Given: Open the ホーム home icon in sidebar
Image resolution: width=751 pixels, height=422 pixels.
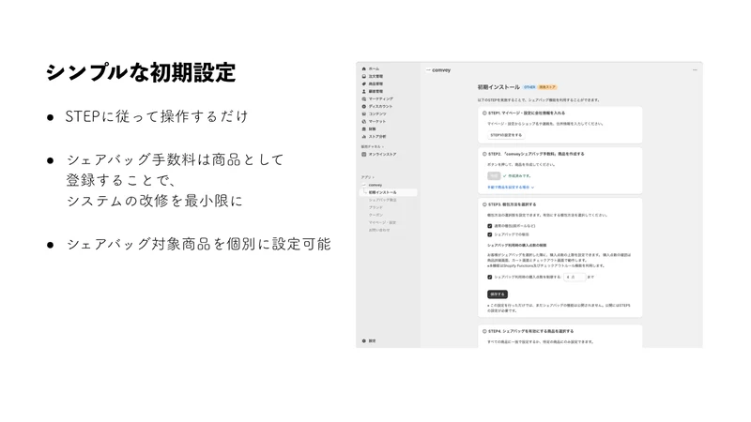Looking at the screenshot, I should point(364,68).
